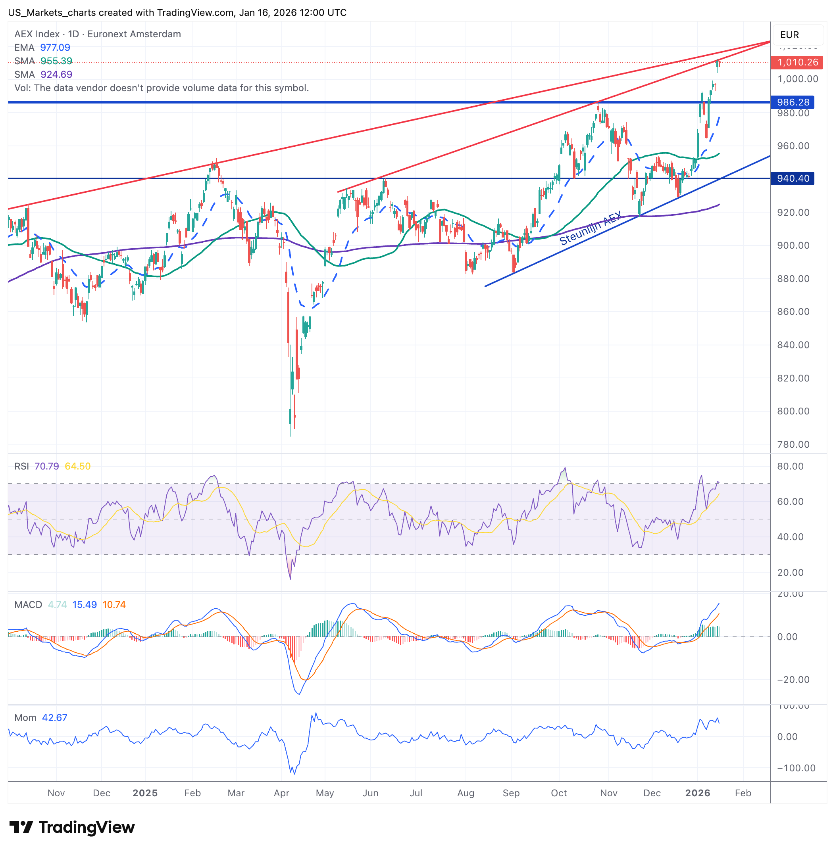The height and width of the screenshot is (851, 835).
Task: Select the purple SMA 924.69 legend
Action: point(43,75)
